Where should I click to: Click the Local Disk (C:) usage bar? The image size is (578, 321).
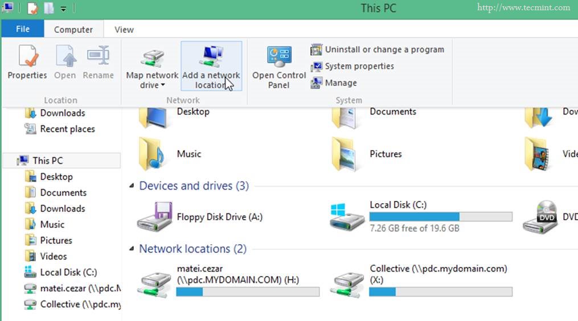(440, 217)
